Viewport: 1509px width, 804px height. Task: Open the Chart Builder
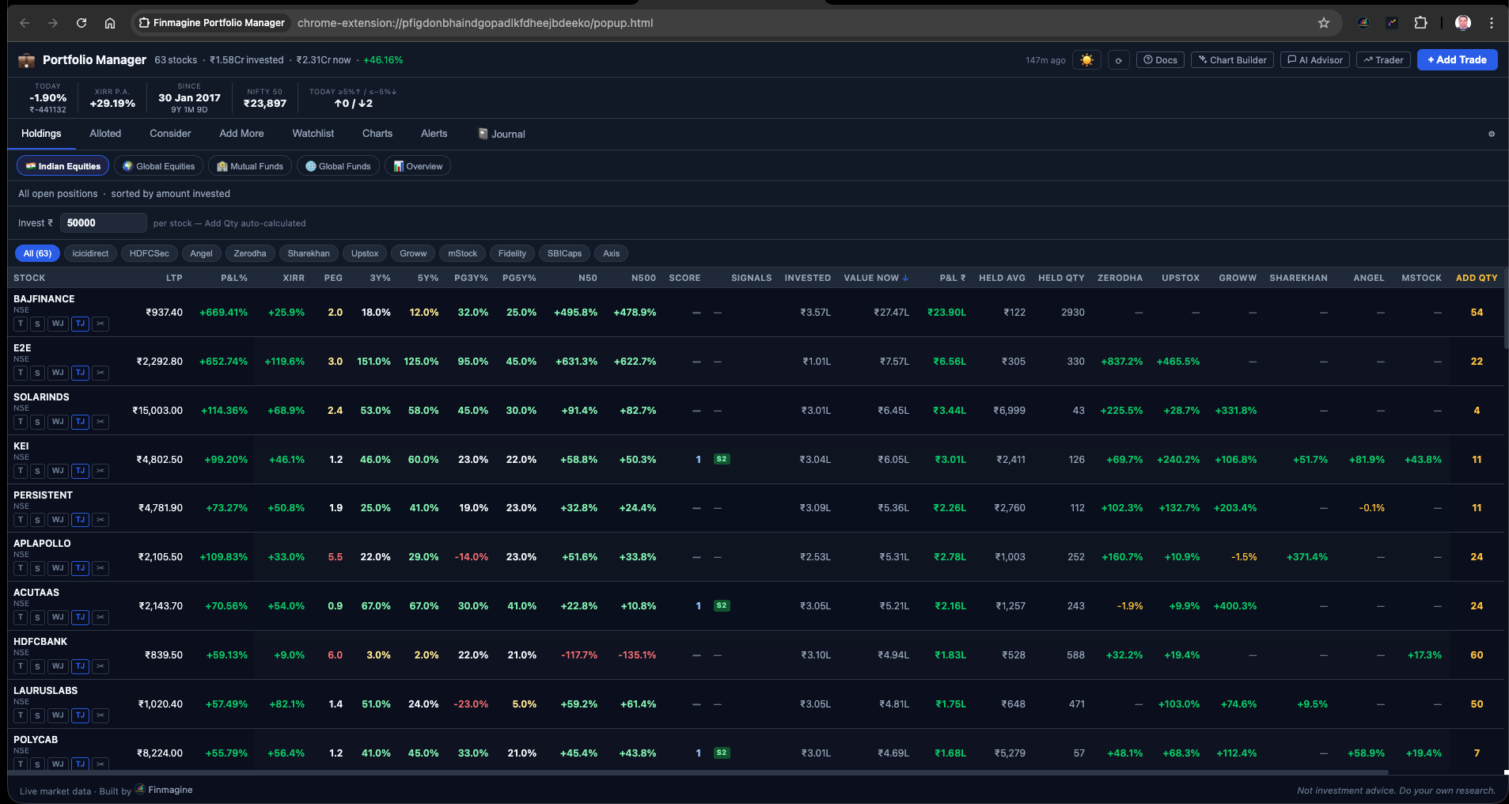pos(1231,59)
